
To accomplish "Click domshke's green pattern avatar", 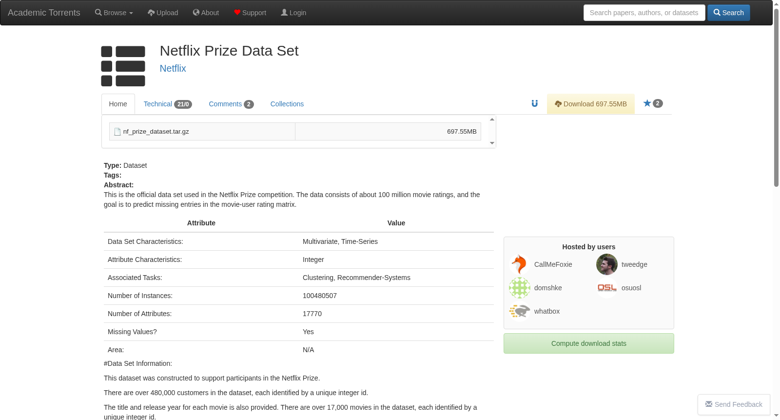I will click(x=520, y=288).
